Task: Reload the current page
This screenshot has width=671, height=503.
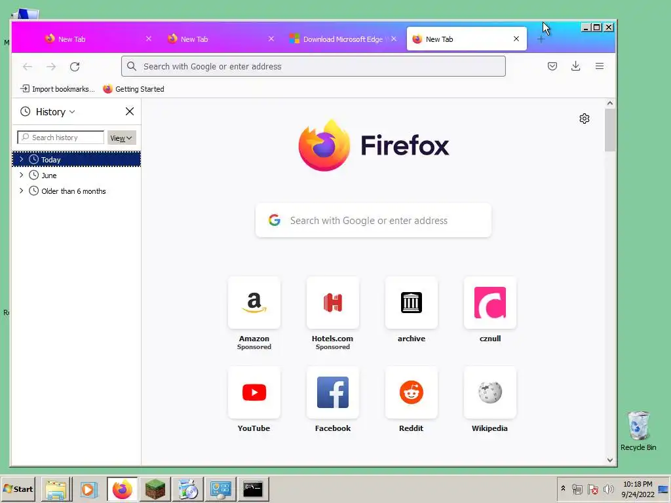Action: [x=75, y=66]
